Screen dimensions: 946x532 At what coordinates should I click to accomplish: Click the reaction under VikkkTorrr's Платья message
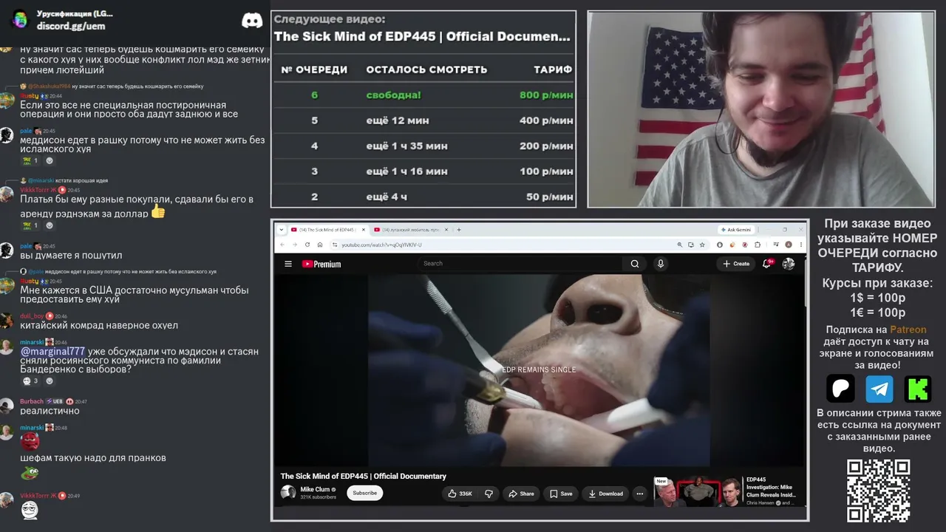[30, 225]
